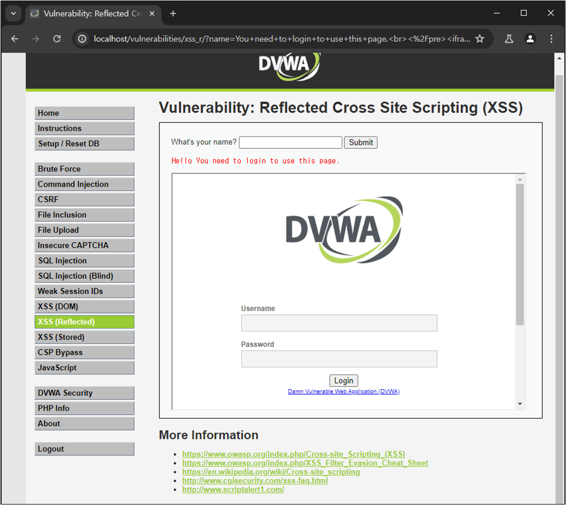566x505 pixels.
Task: Click iframe scrollbar down arrow
Action: point(520,404)
